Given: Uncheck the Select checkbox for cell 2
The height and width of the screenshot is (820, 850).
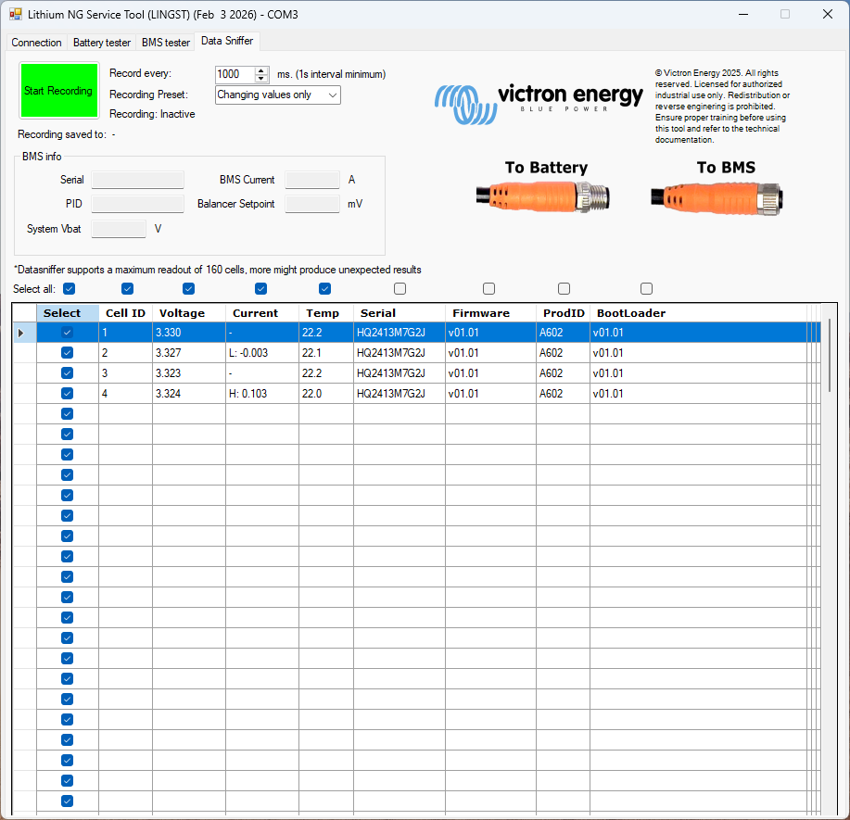Looking at the screenshot, I should click(67, 353).
